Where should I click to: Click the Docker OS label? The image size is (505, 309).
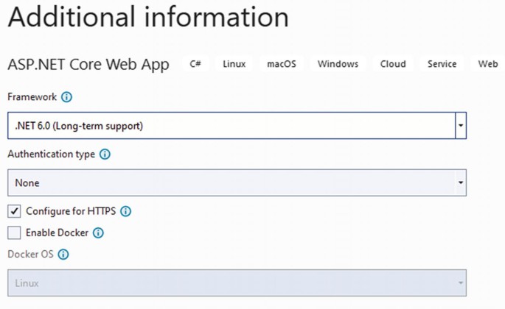pyautogui.click(x=31, y=255)
